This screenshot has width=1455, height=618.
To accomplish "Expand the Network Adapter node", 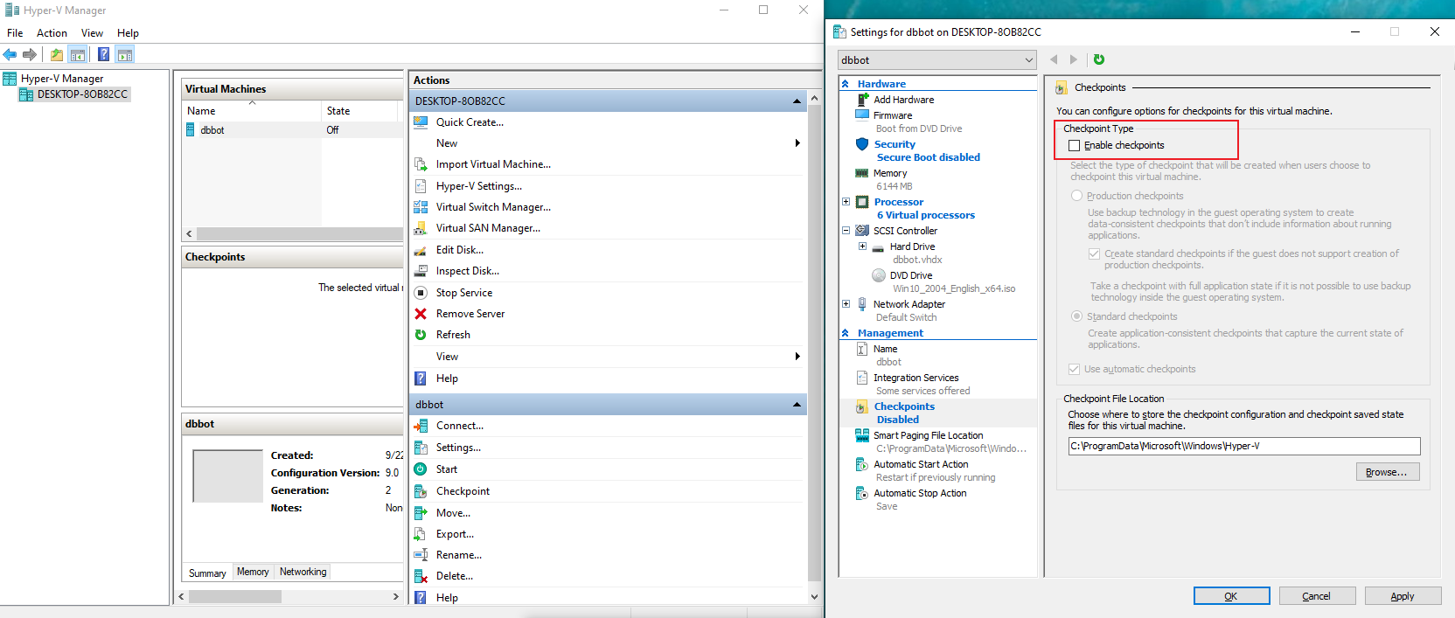I will point(846,304).
